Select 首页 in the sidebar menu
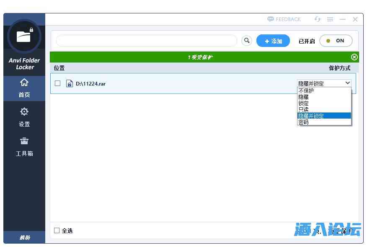 click(x=24, y=88)
